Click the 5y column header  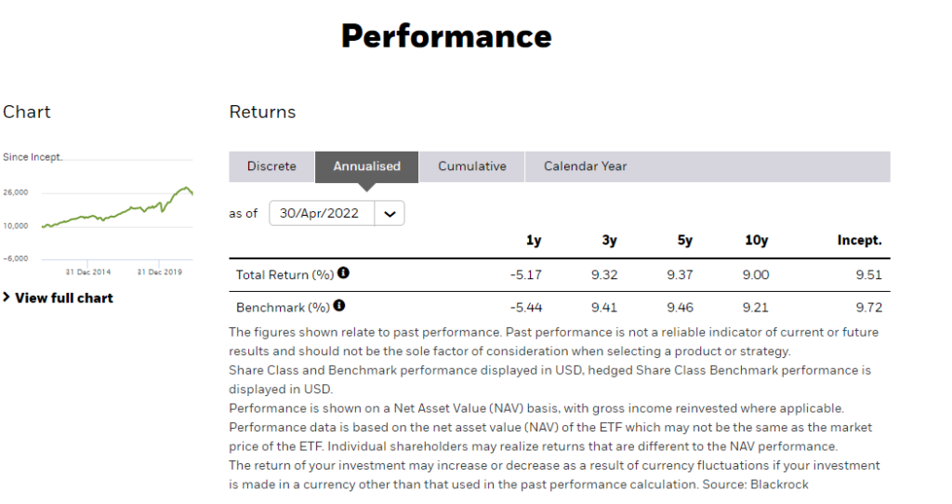point(685,241)
